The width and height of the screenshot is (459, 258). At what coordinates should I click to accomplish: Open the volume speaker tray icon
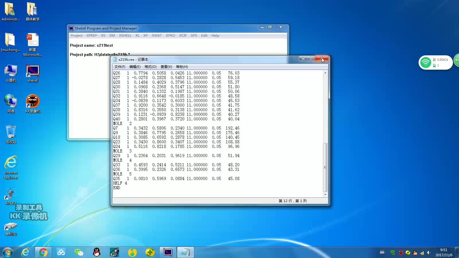coord(429,253)
